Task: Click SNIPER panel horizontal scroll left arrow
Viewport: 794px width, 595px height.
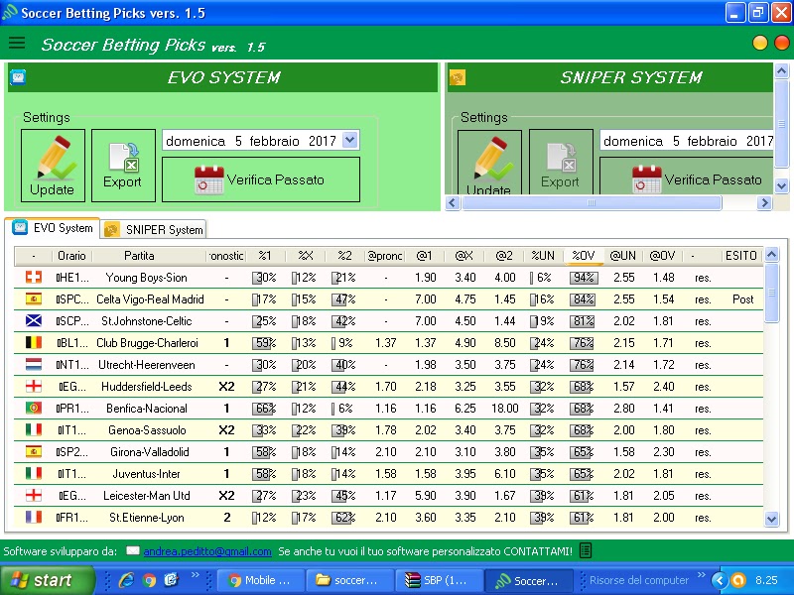Action: coord(453,203)
